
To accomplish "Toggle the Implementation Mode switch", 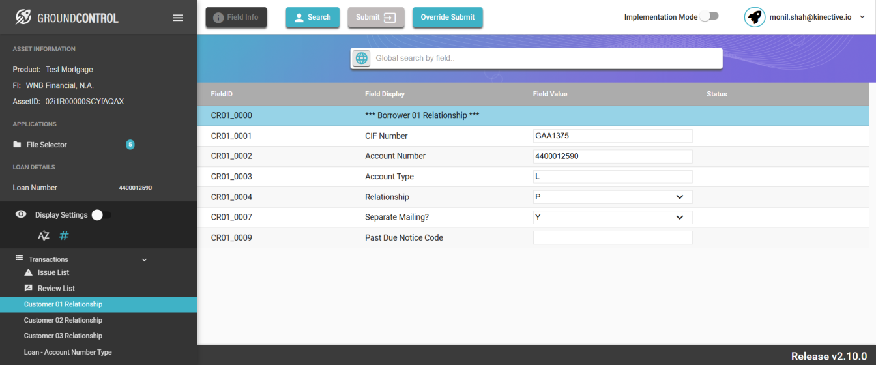I will 709,16.
